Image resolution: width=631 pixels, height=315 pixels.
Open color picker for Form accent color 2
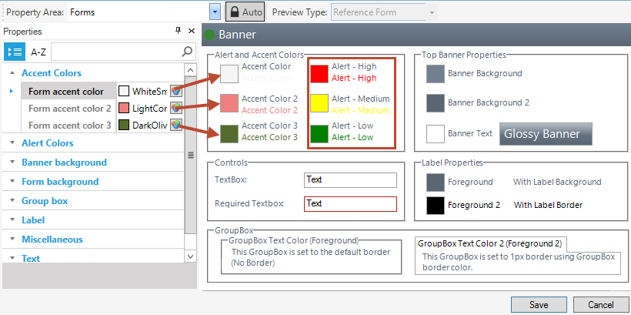tap(176, 108)
